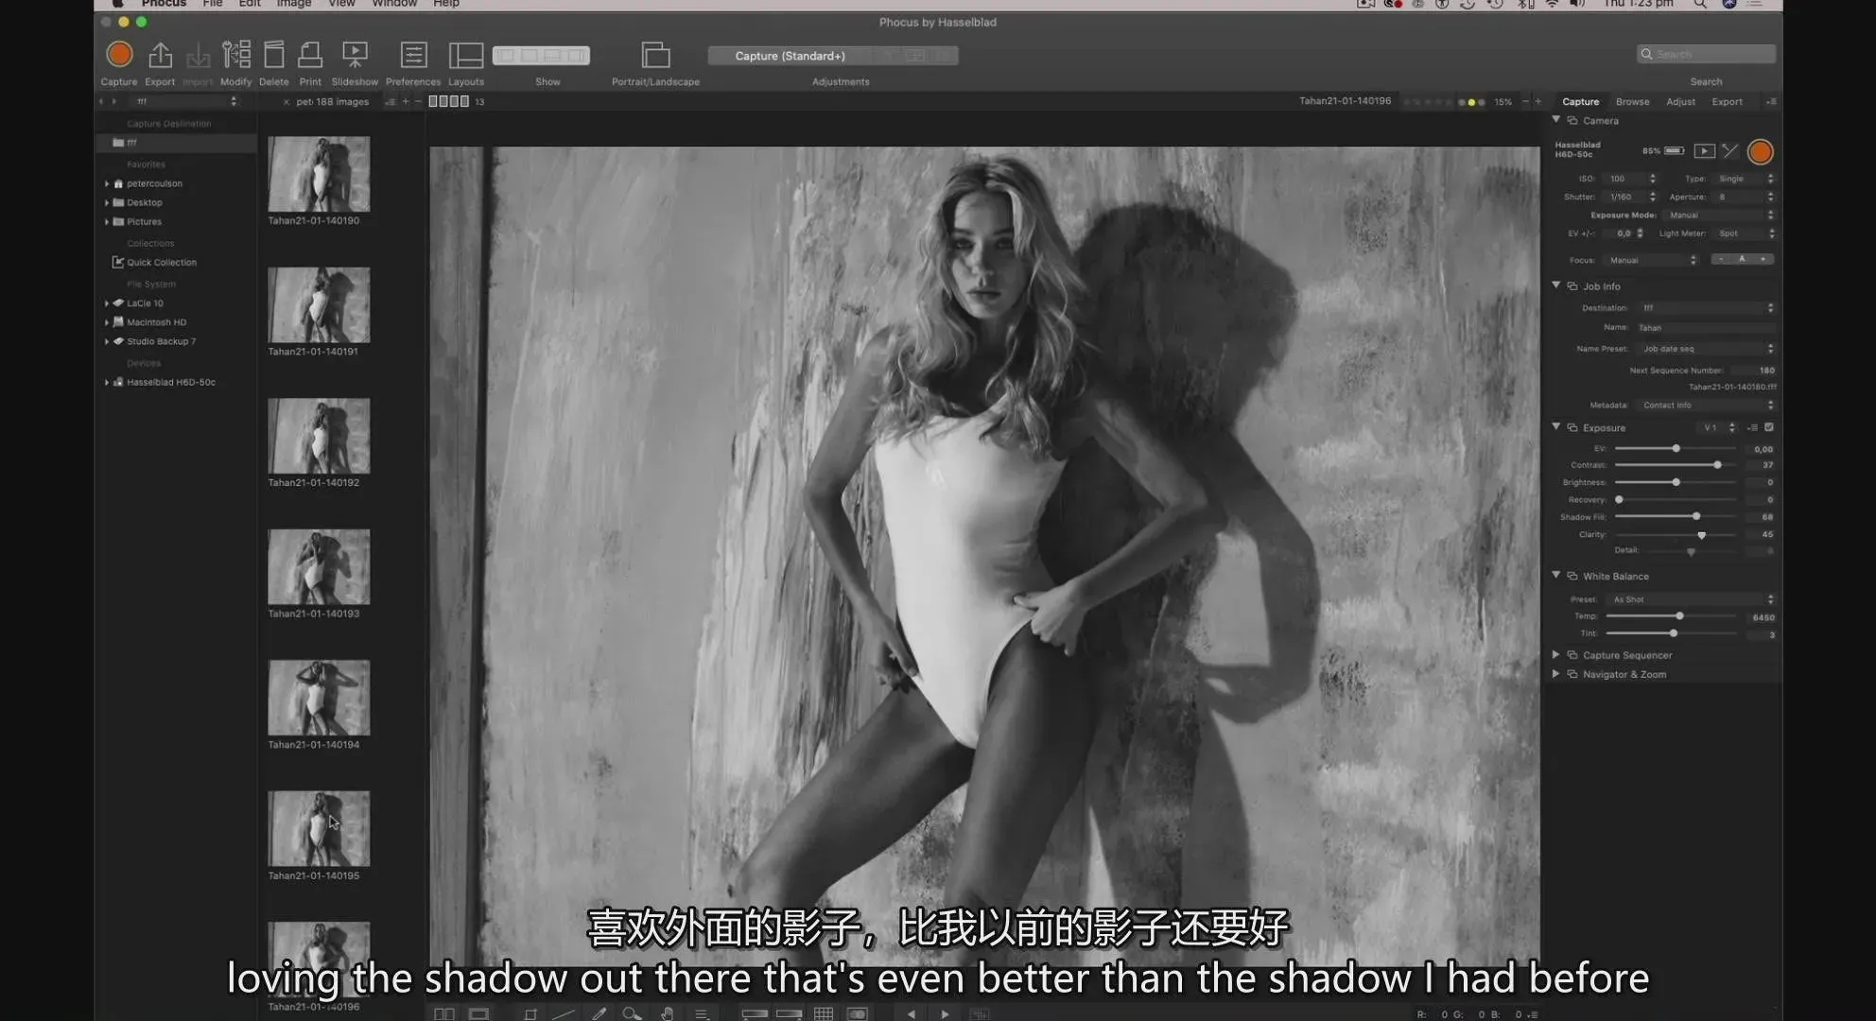
Task: Click the Capture (Standard+) adjustments button
Action: 790,56
